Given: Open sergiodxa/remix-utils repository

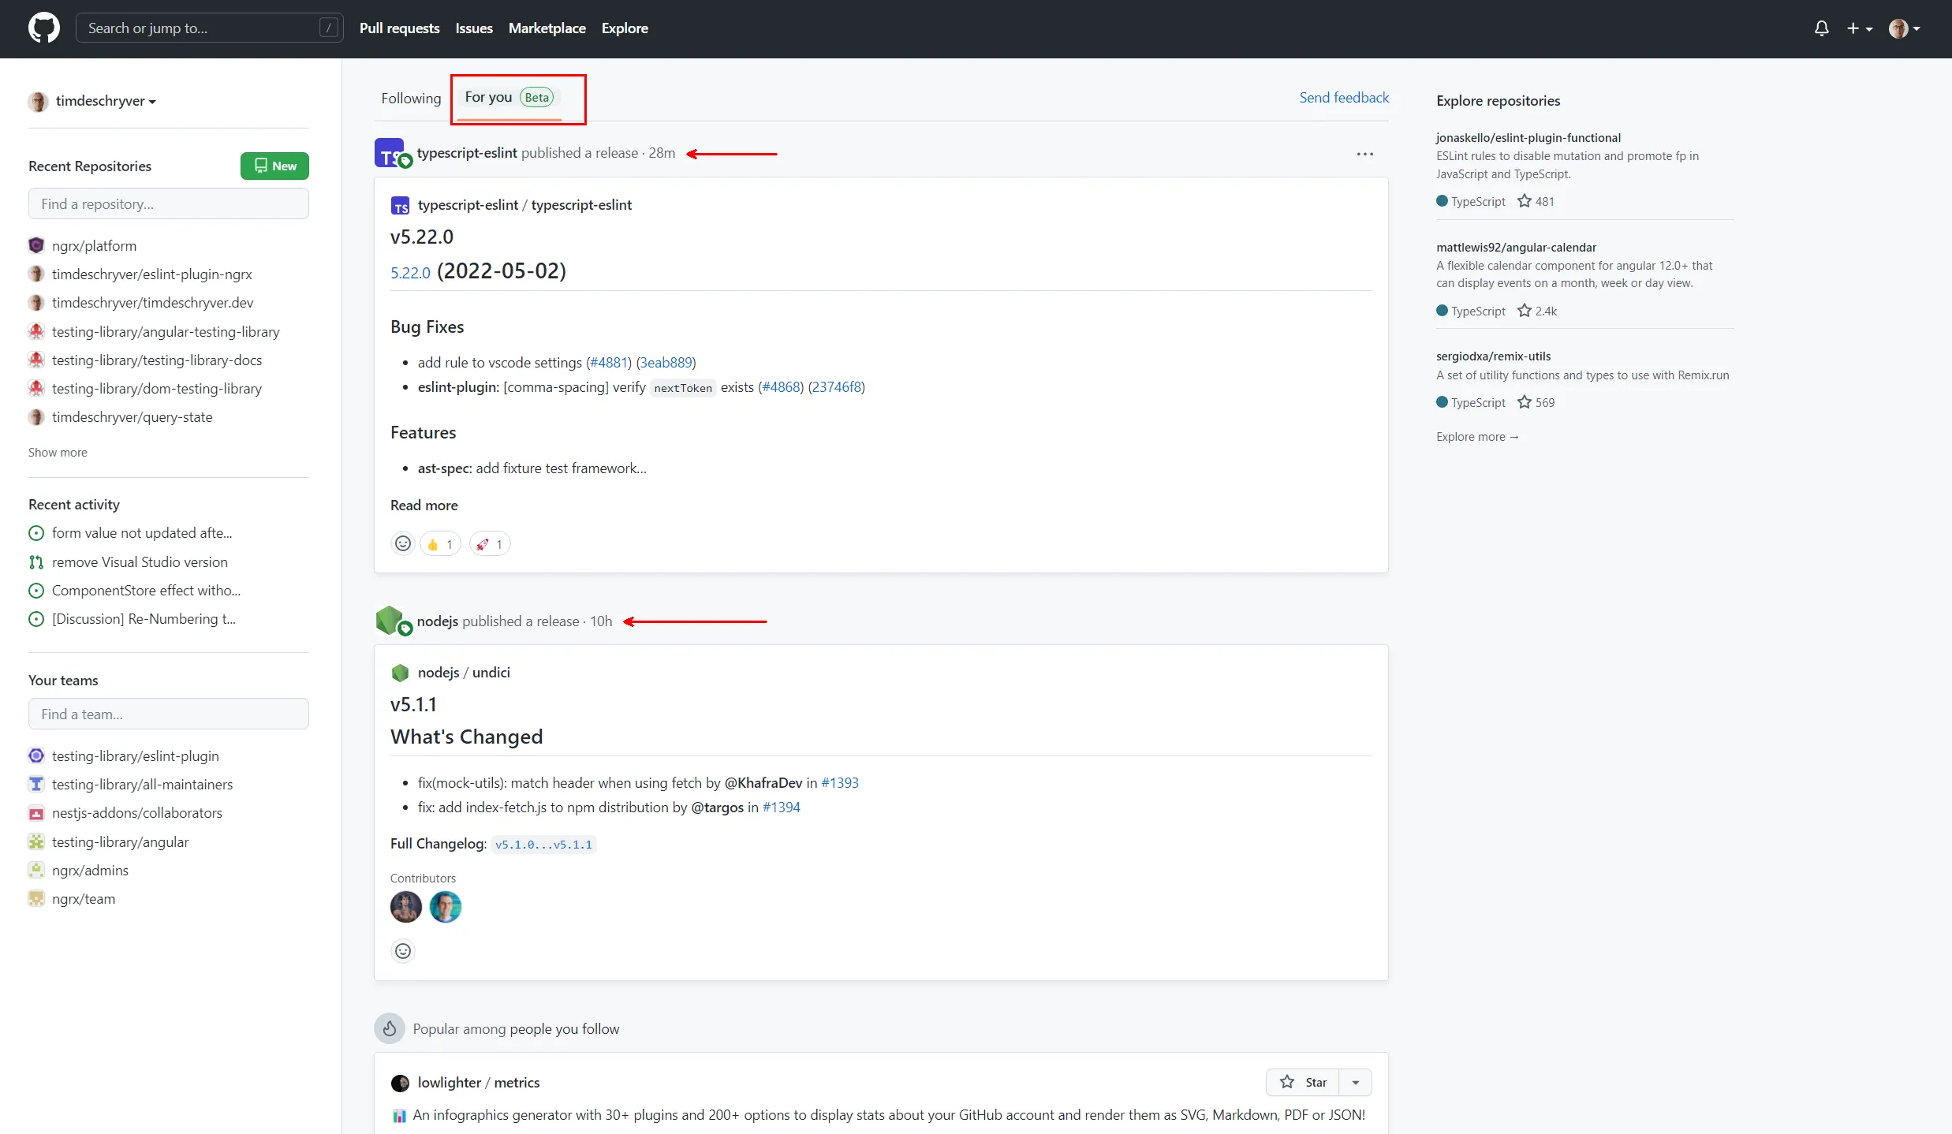Looking at the screenshot, I should click(x=1493, y=356).
